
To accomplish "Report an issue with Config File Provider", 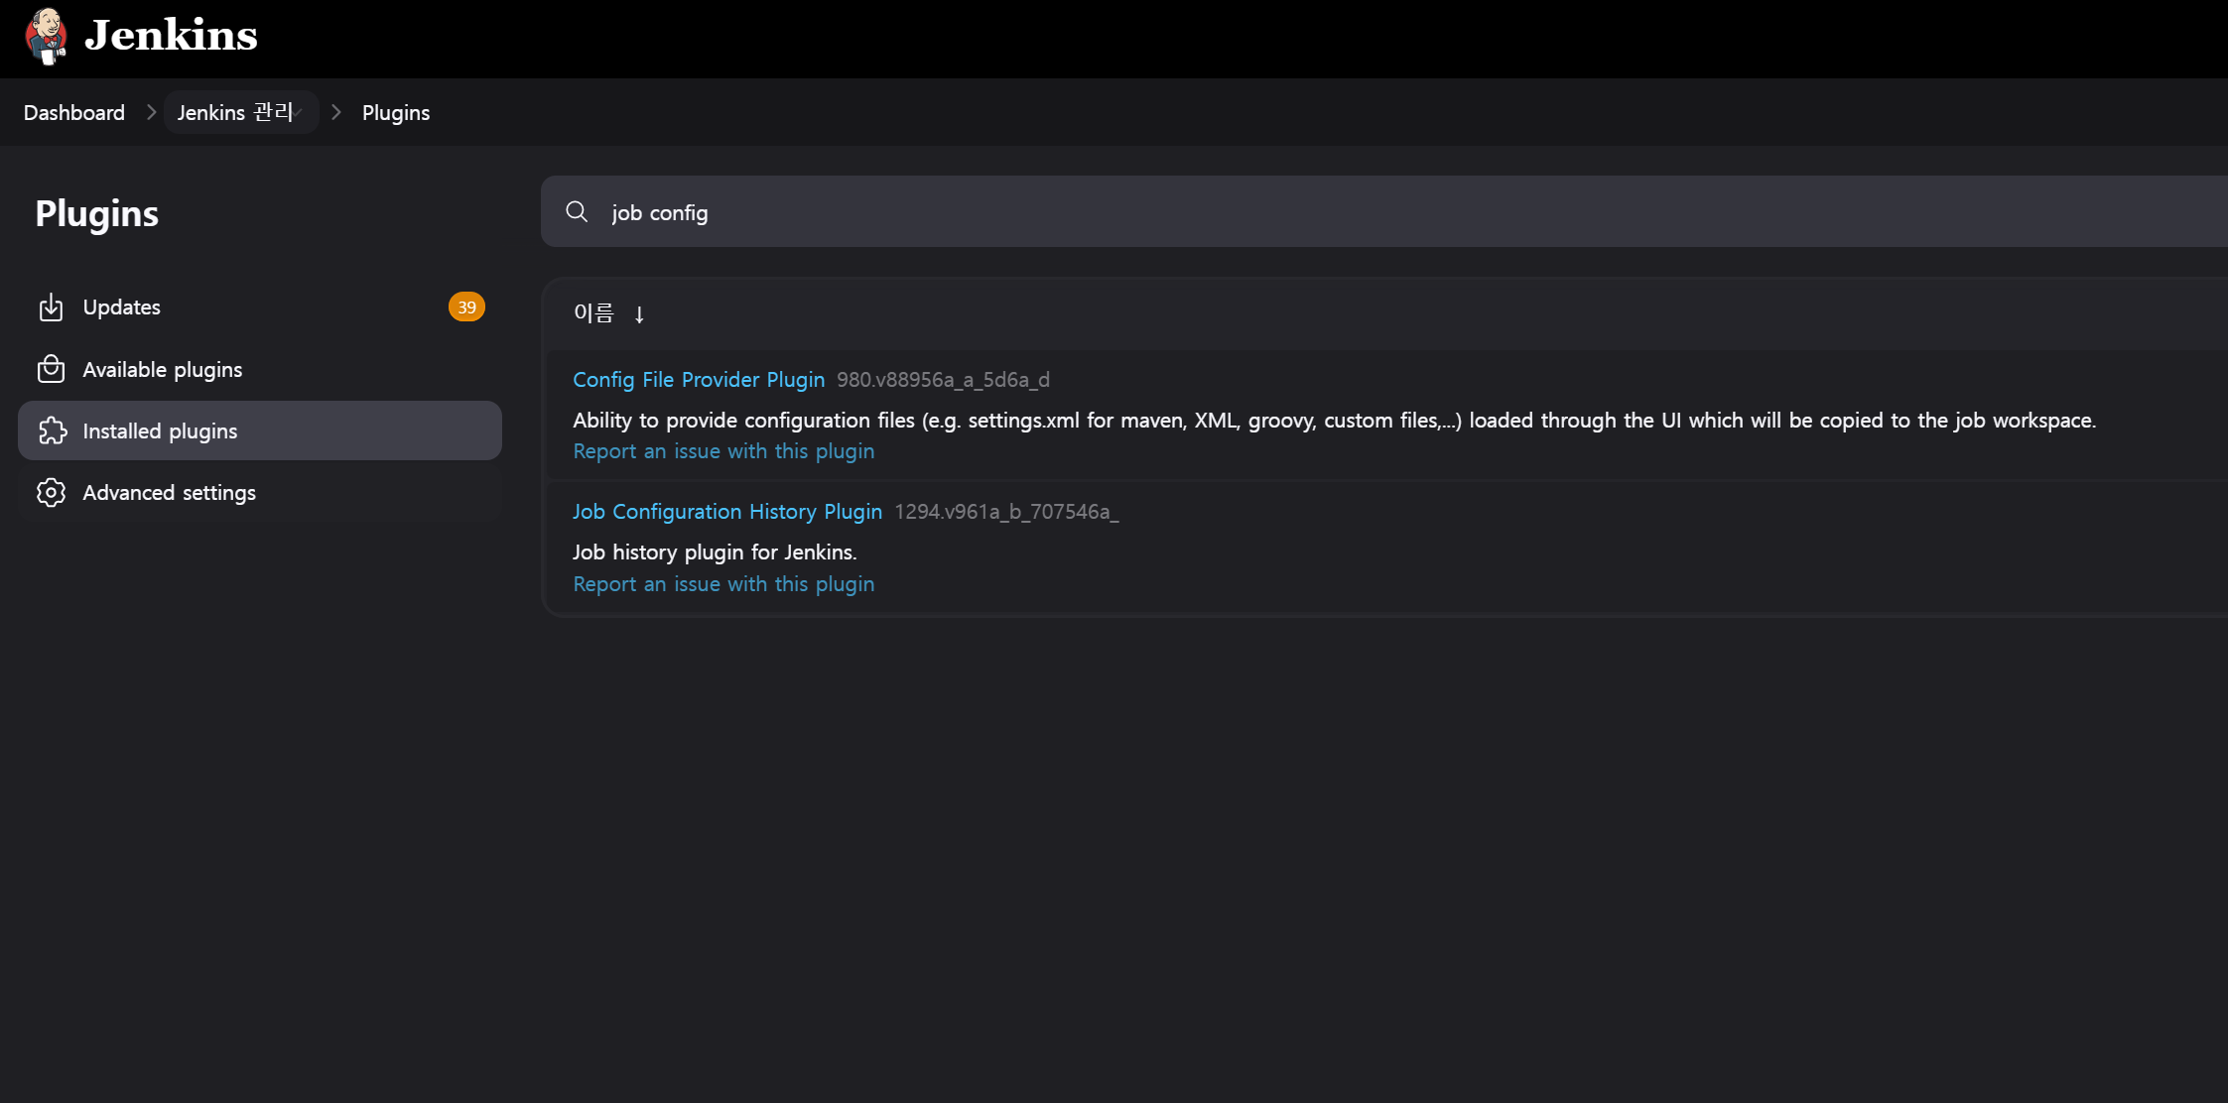I will [x=722, y=450].
